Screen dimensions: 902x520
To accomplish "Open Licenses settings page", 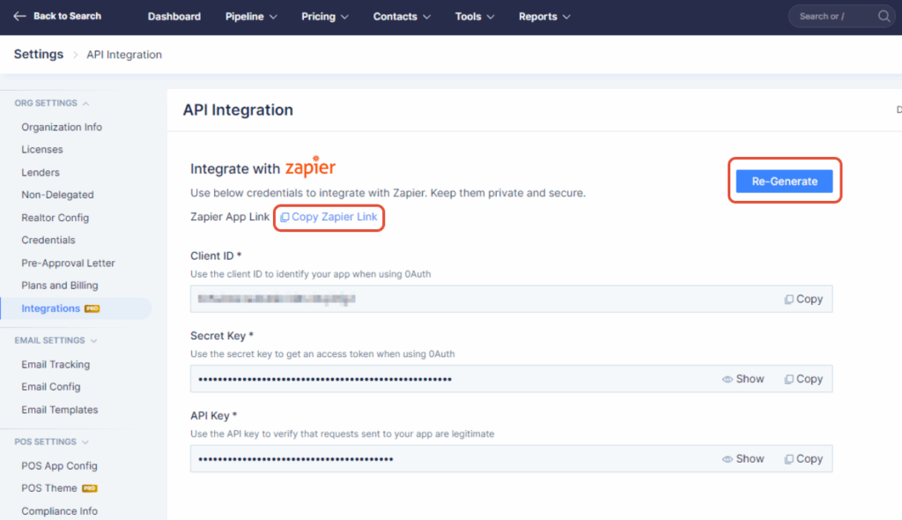I will point(42,150).
